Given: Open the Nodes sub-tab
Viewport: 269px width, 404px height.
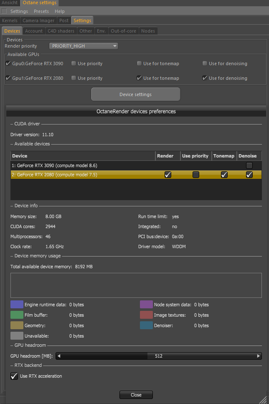Looking at the screenshot, I should pos(148,31).
